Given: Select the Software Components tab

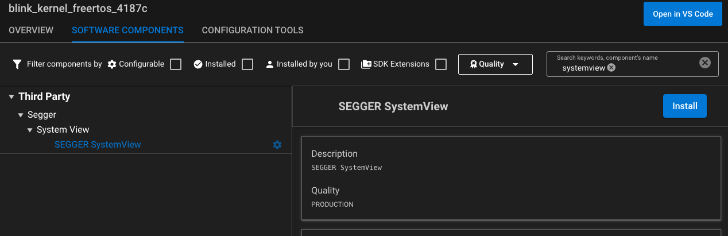Looking at the screenshot, I should point(127,30).
